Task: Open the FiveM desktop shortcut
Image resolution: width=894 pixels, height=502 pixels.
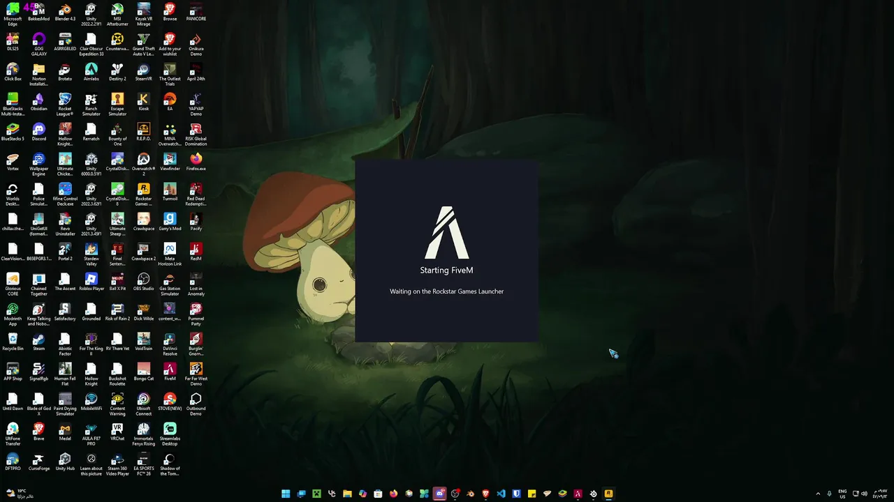Action: point(170,373)
